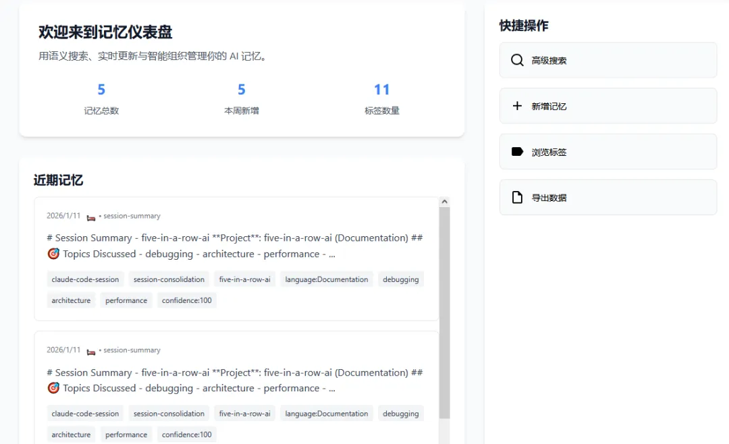
Task: Open 浏览标签 quick action
Action: pos(608,152)
